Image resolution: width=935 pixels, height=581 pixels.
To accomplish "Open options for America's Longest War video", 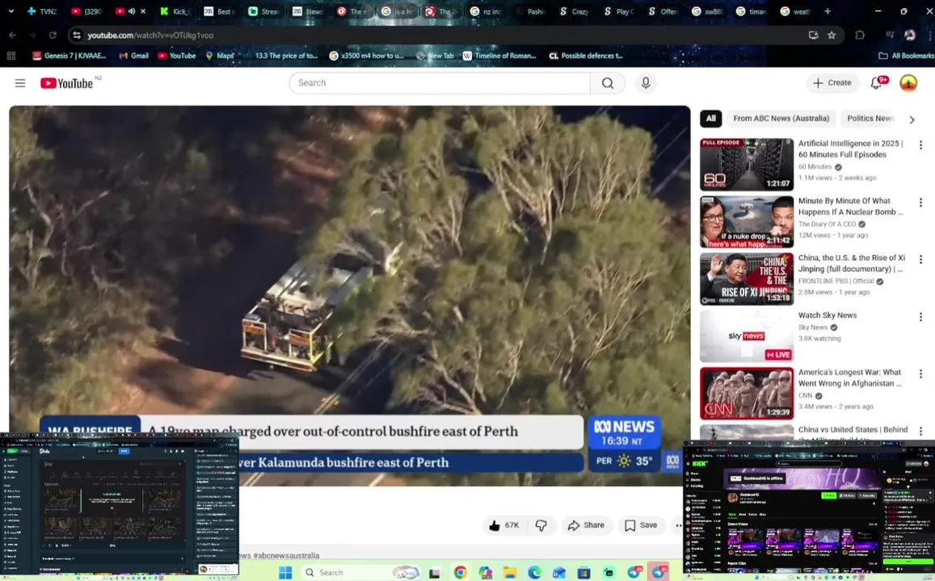I will 920,374.
